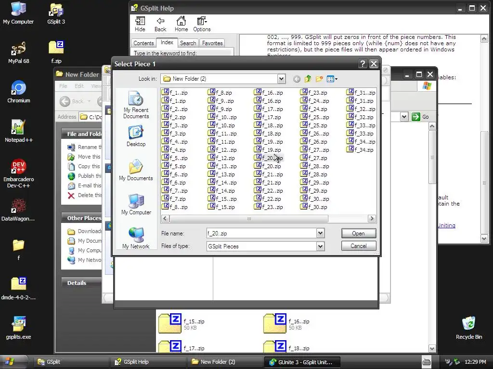Go to My Computer in the dialog places bar
Image resolution: width=493 pixels, height=369 pixels.
[x=136, y=204]
